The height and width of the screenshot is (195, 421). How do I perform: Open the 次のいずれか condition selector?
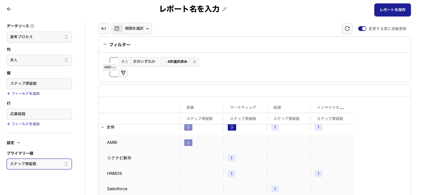click(x=148, y=62)
